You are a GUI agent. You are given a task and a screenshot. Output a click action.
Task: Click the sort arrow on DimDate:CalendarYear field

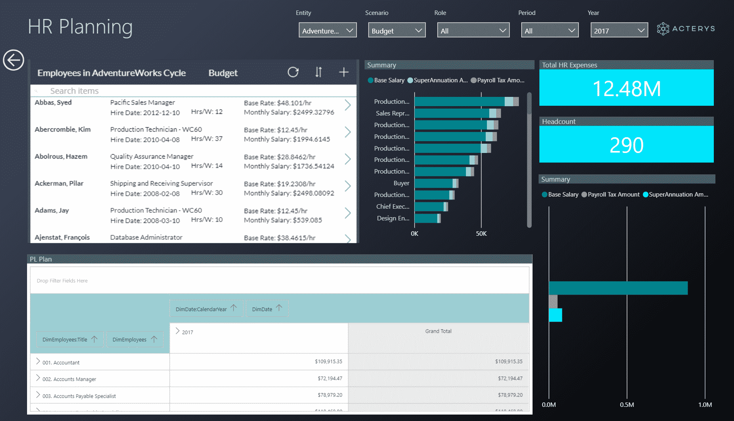[x=234, y=308]
